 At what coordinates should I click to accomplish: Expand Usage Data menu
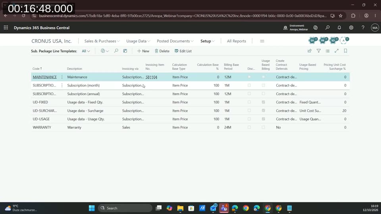tap(138, 41)
